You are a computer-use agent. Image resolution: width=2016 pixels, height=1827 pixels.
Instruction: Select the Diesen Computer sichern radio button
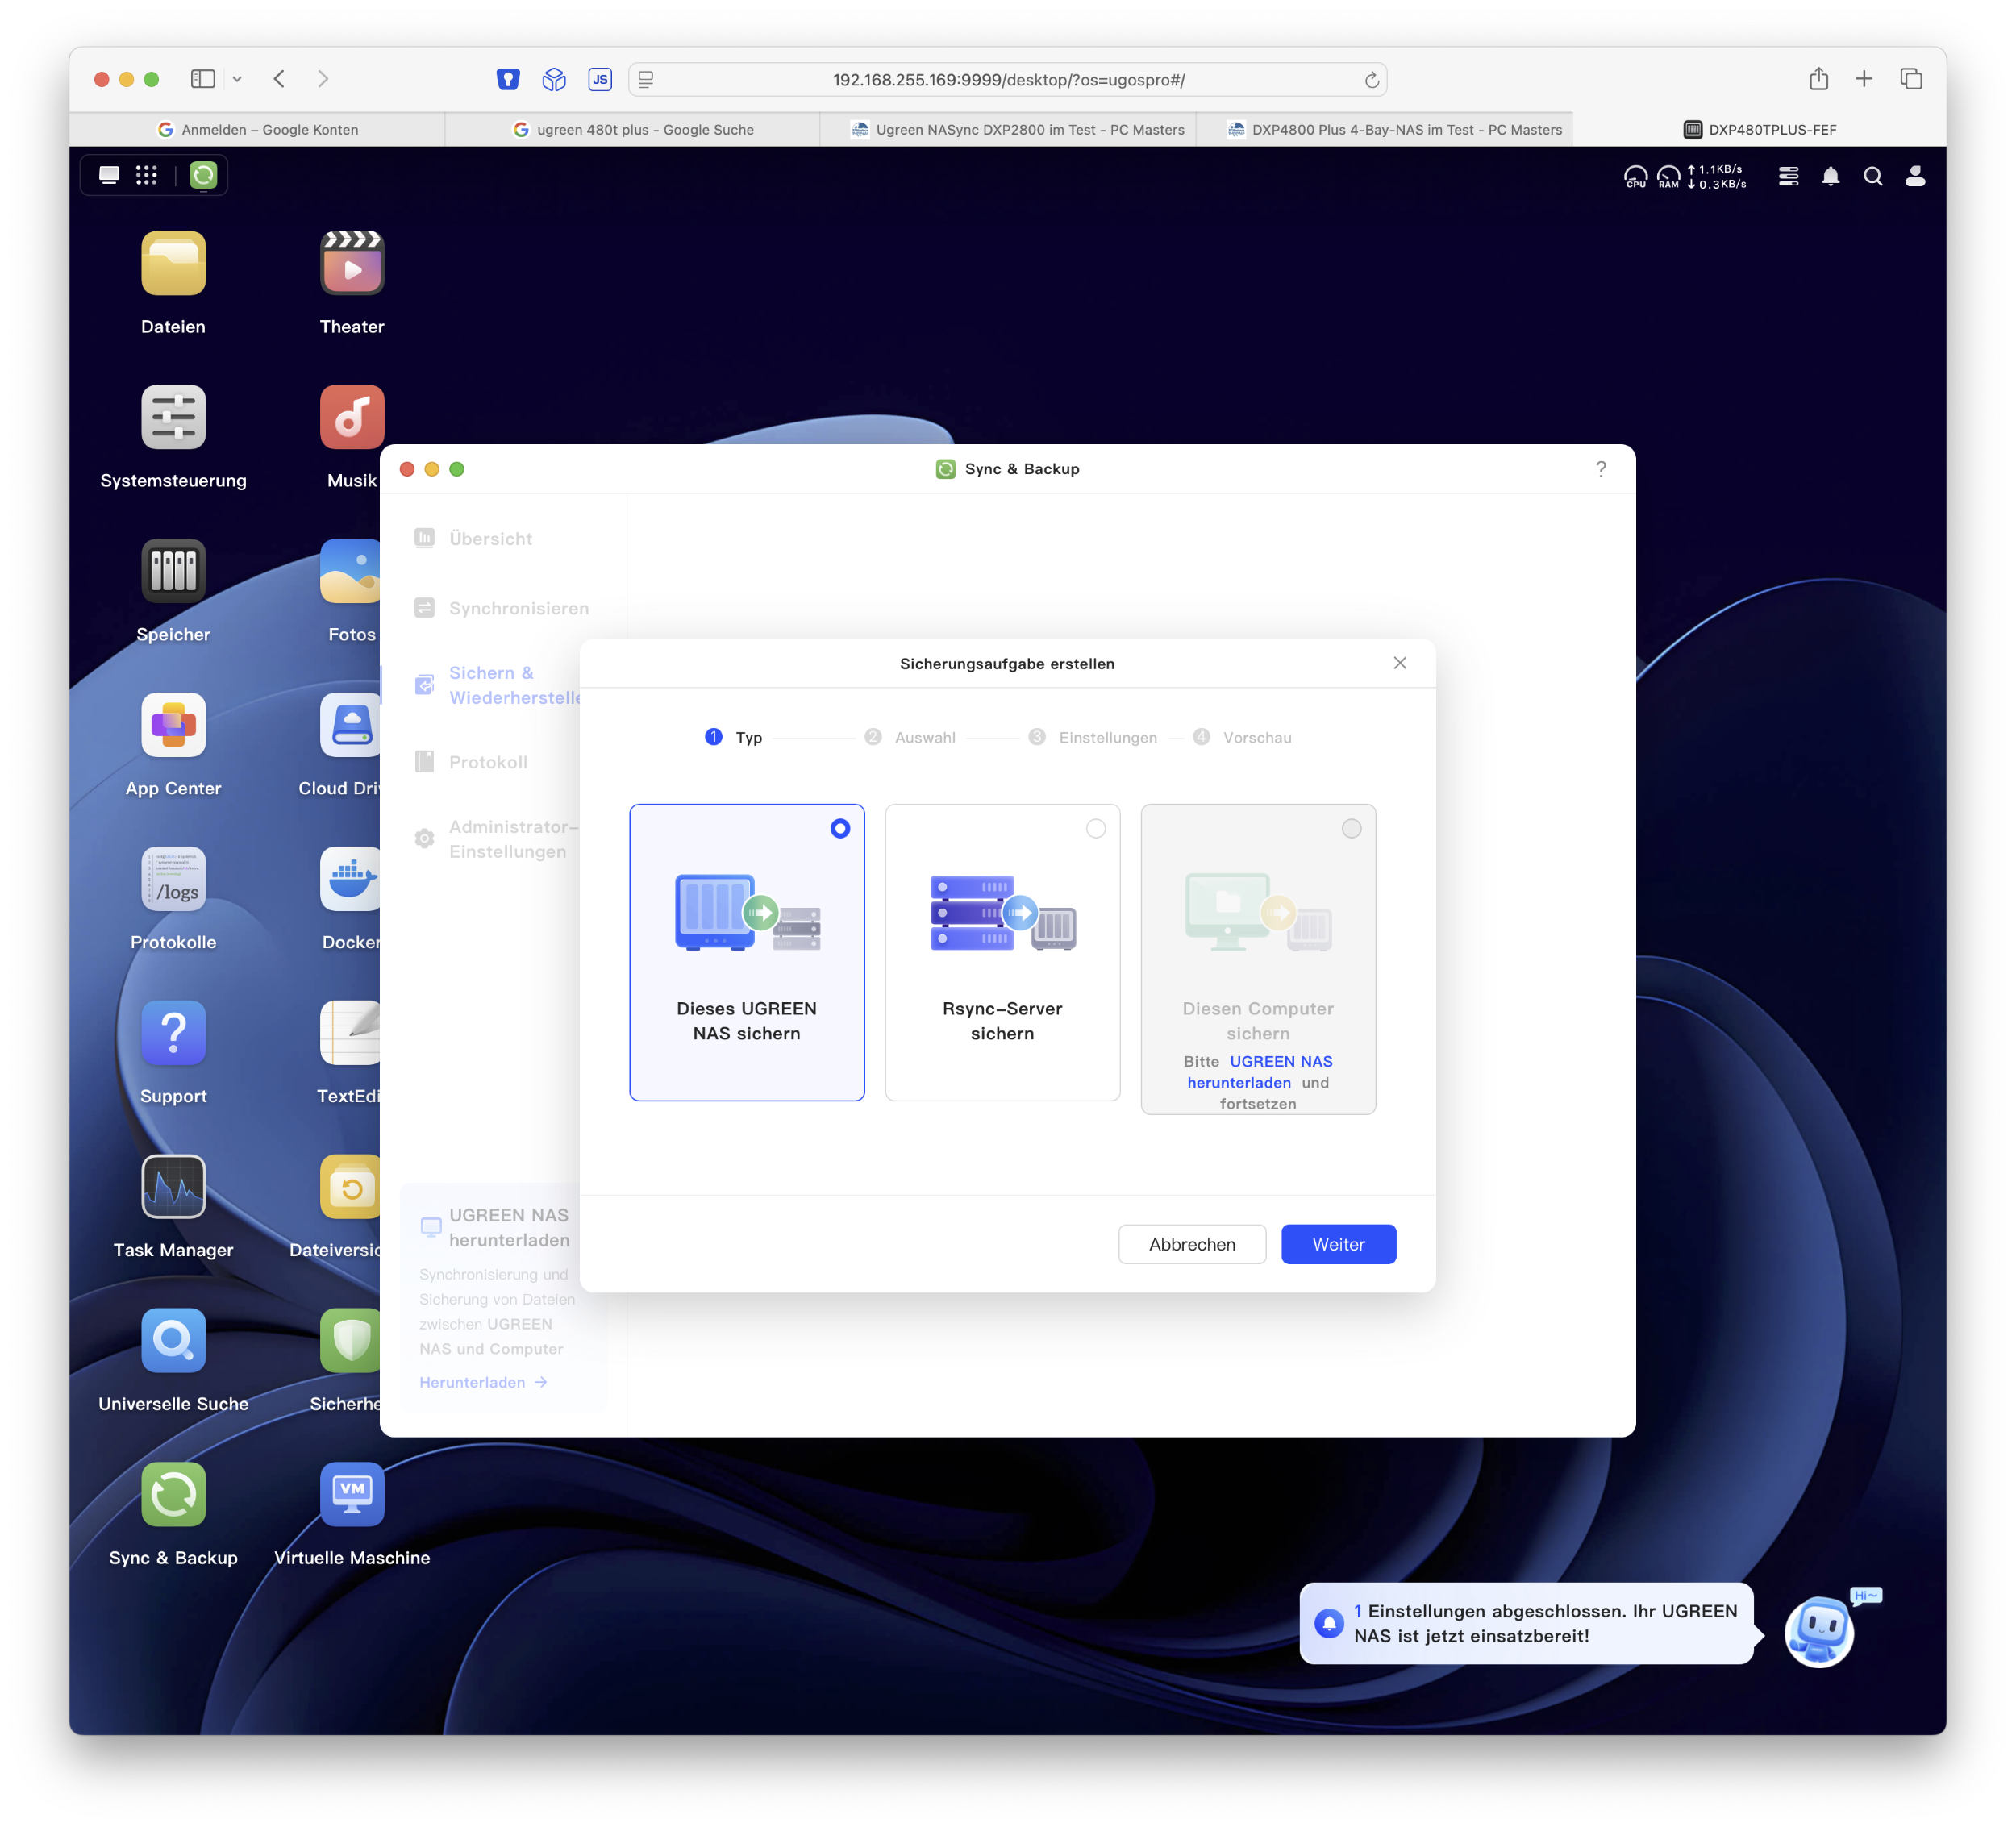1351,828
